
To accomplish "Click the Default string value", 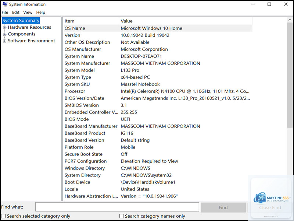I will pos(135,140).
